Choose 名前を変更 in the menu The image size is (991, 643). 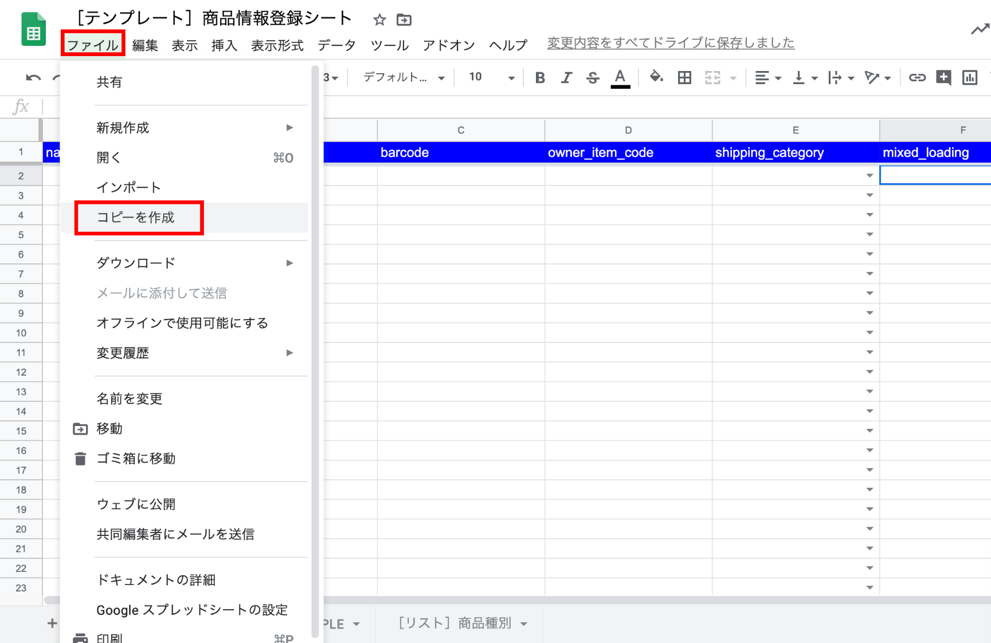130,399
